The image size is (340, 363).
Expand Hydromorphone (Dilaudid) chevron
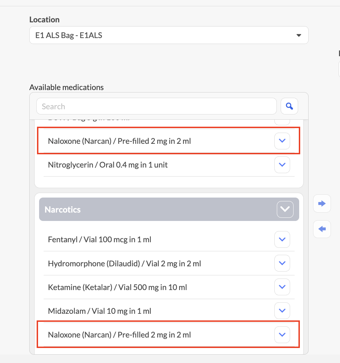[282, 263]
